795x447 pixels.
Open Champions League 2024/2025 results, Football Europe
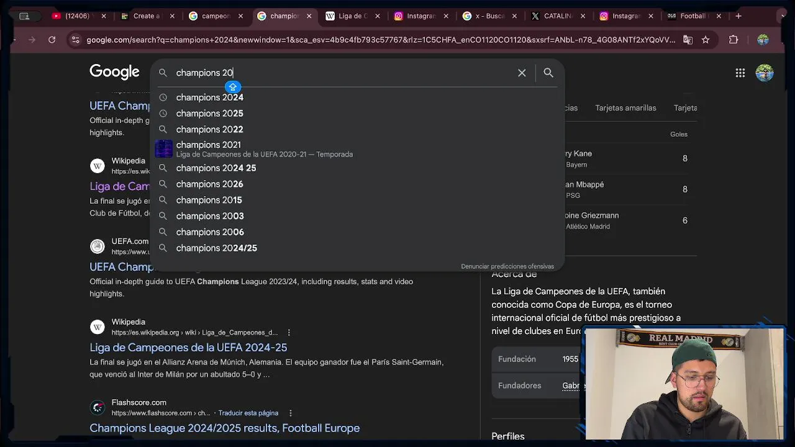[x=224, y=428]
